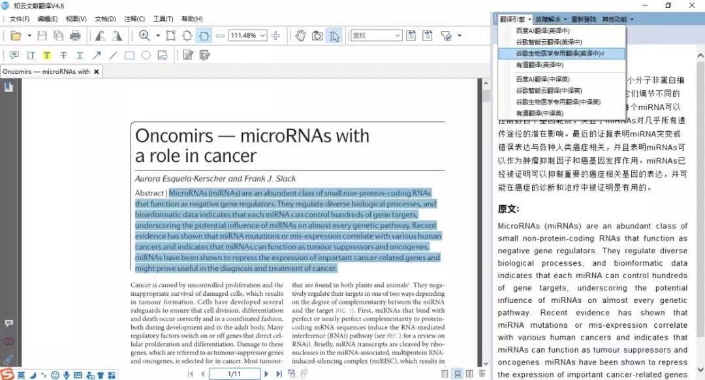This screenshot has height=380, width=705.
Task: Choose 谷歌智能云翻译(英译中) engine
Action: [562, 42]
